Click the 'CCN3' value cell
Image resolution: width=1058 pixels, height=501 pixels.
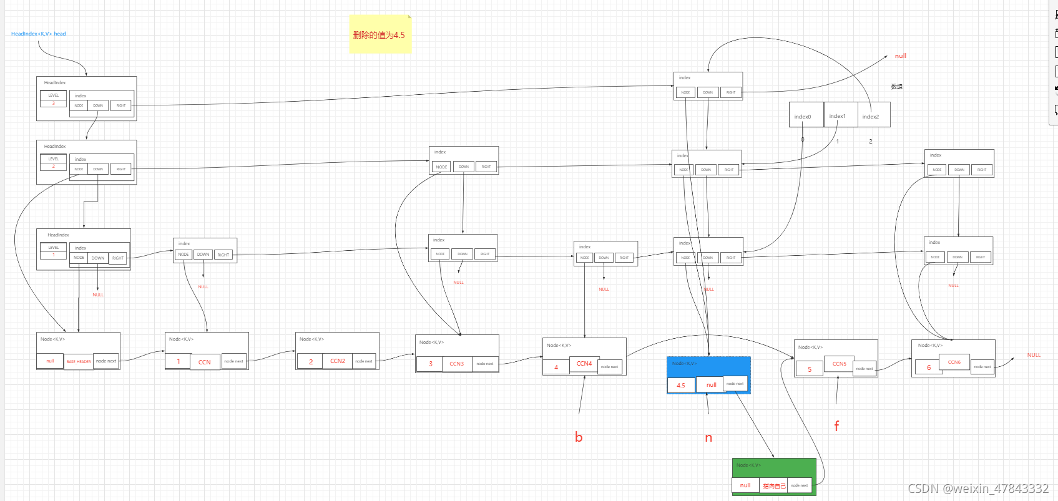pos(457,364)
